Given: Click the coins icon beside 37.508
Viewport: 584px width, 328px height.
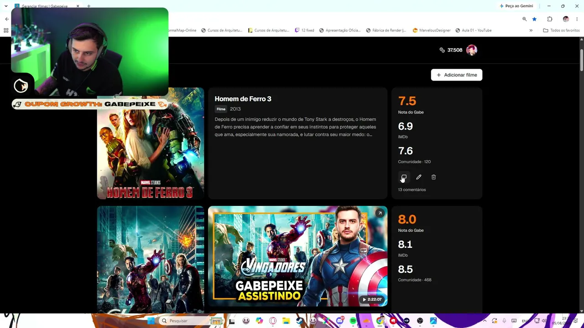Looking at the screenshot, I should click(442, 50).
